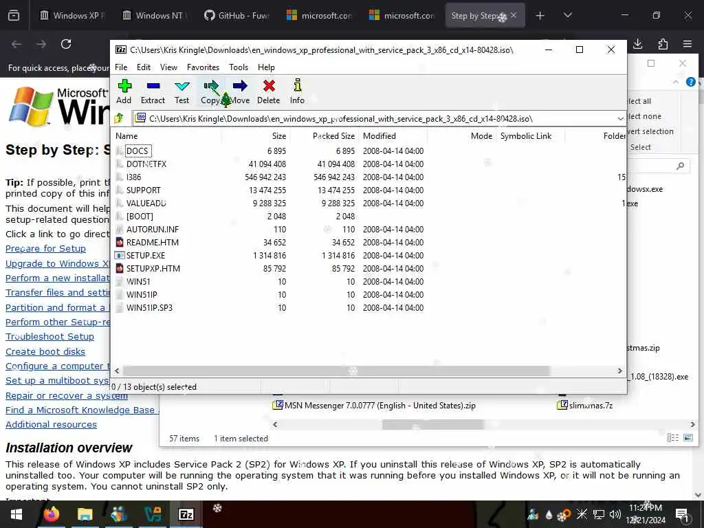Open the Additional resources link
Screen dimensions: 704x528
click(x=51, y=425)
